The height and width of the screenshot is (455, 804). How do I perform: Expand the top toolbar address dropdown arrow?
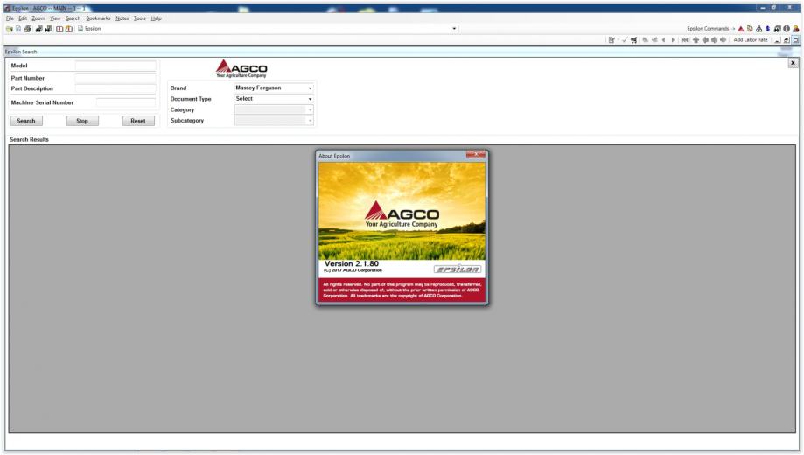pos(454,29)
